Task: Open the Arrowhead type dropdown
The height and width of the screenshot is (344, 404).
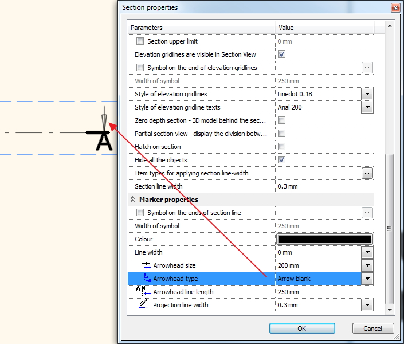Action: pos(367,279)
